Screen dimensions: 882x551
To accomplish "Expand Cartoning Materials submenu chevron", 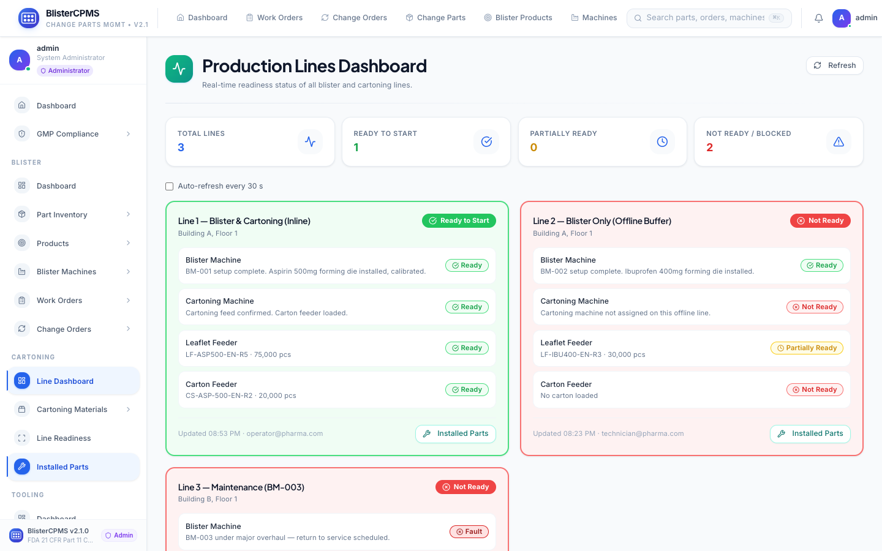I will coord(128,409).
